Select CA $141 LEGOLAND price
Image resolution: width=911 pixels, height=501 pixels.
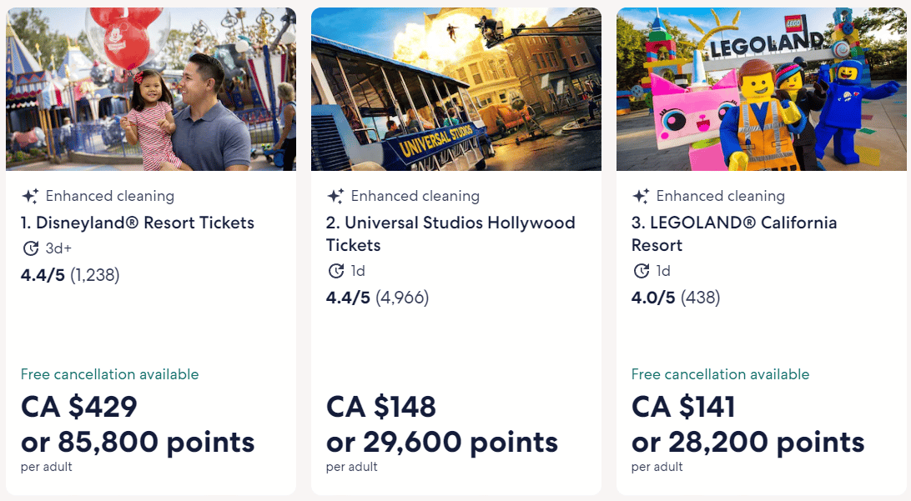684,407
